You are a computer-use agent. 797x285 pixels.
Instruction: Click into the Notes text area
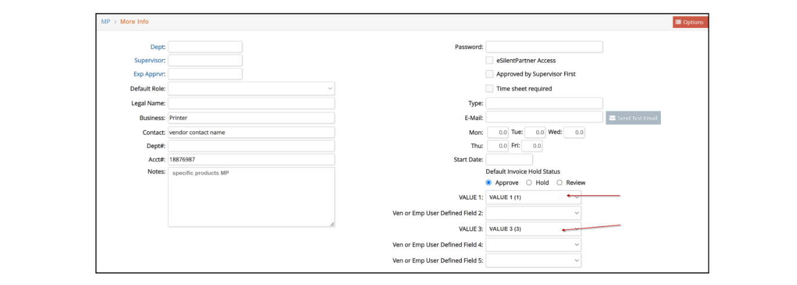click(251, 197)
